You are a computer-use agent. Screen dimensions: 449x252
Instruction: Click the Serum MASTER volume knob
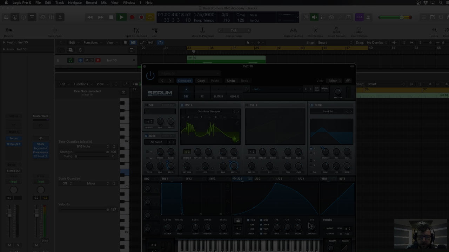pos(338,91)
